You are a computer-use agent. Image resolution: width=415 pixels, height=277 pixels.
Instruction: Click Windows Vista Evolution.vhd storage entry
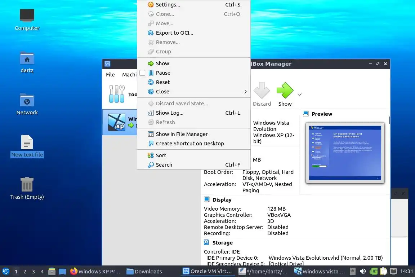326,258
